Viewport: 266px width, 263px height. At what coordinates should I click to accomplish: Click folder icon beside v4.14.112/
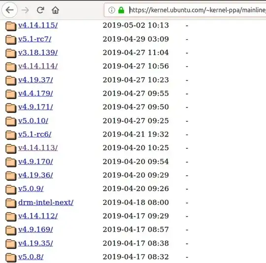pyautogui.click(x=11, y=217)
